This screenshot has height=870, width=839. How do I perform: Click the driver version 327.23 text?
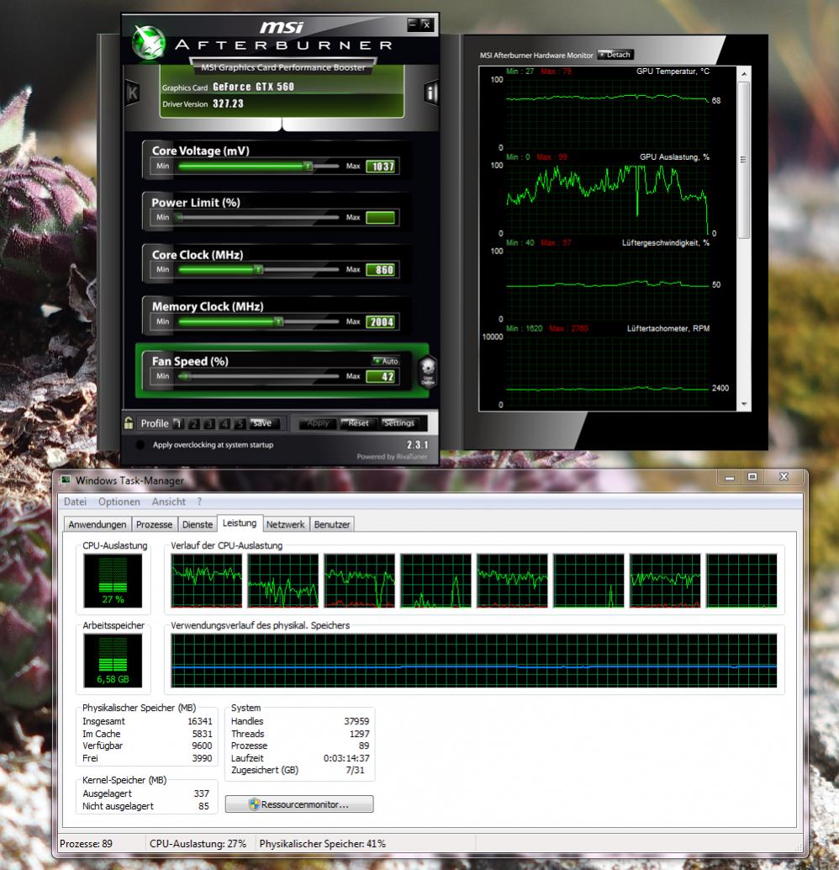pos(228,103)
